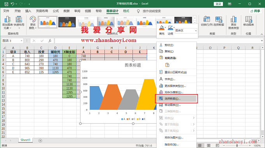Choose Save as Picture (另存为图片) entry
Screen dimensions: 265x148
point(177,138)
